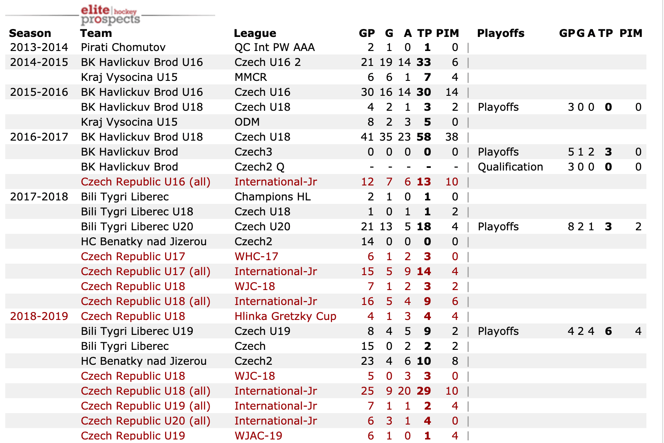Open the Pirati Chomutov team link
Image resolution: width=664 pixels, height=443 pixels.
coord(123,47)
